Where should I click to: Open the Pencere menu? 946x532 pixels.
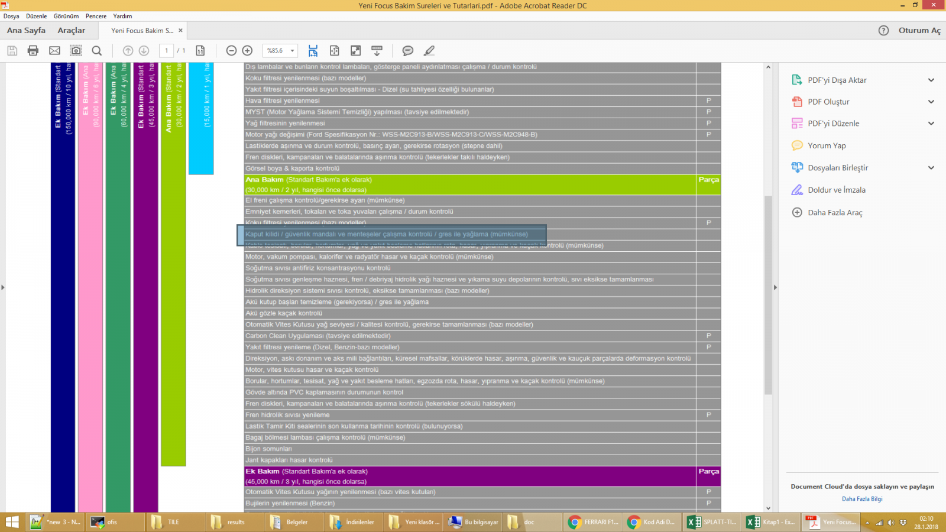[x=96, y=16]
